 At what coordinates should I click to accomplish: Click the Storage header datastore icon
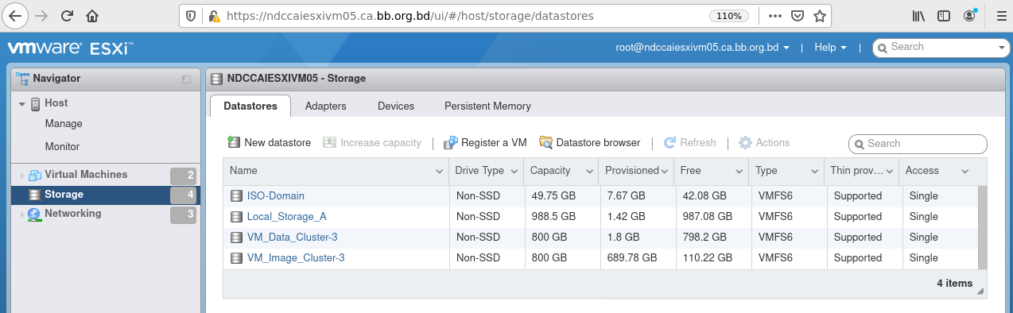coord(217,79)
